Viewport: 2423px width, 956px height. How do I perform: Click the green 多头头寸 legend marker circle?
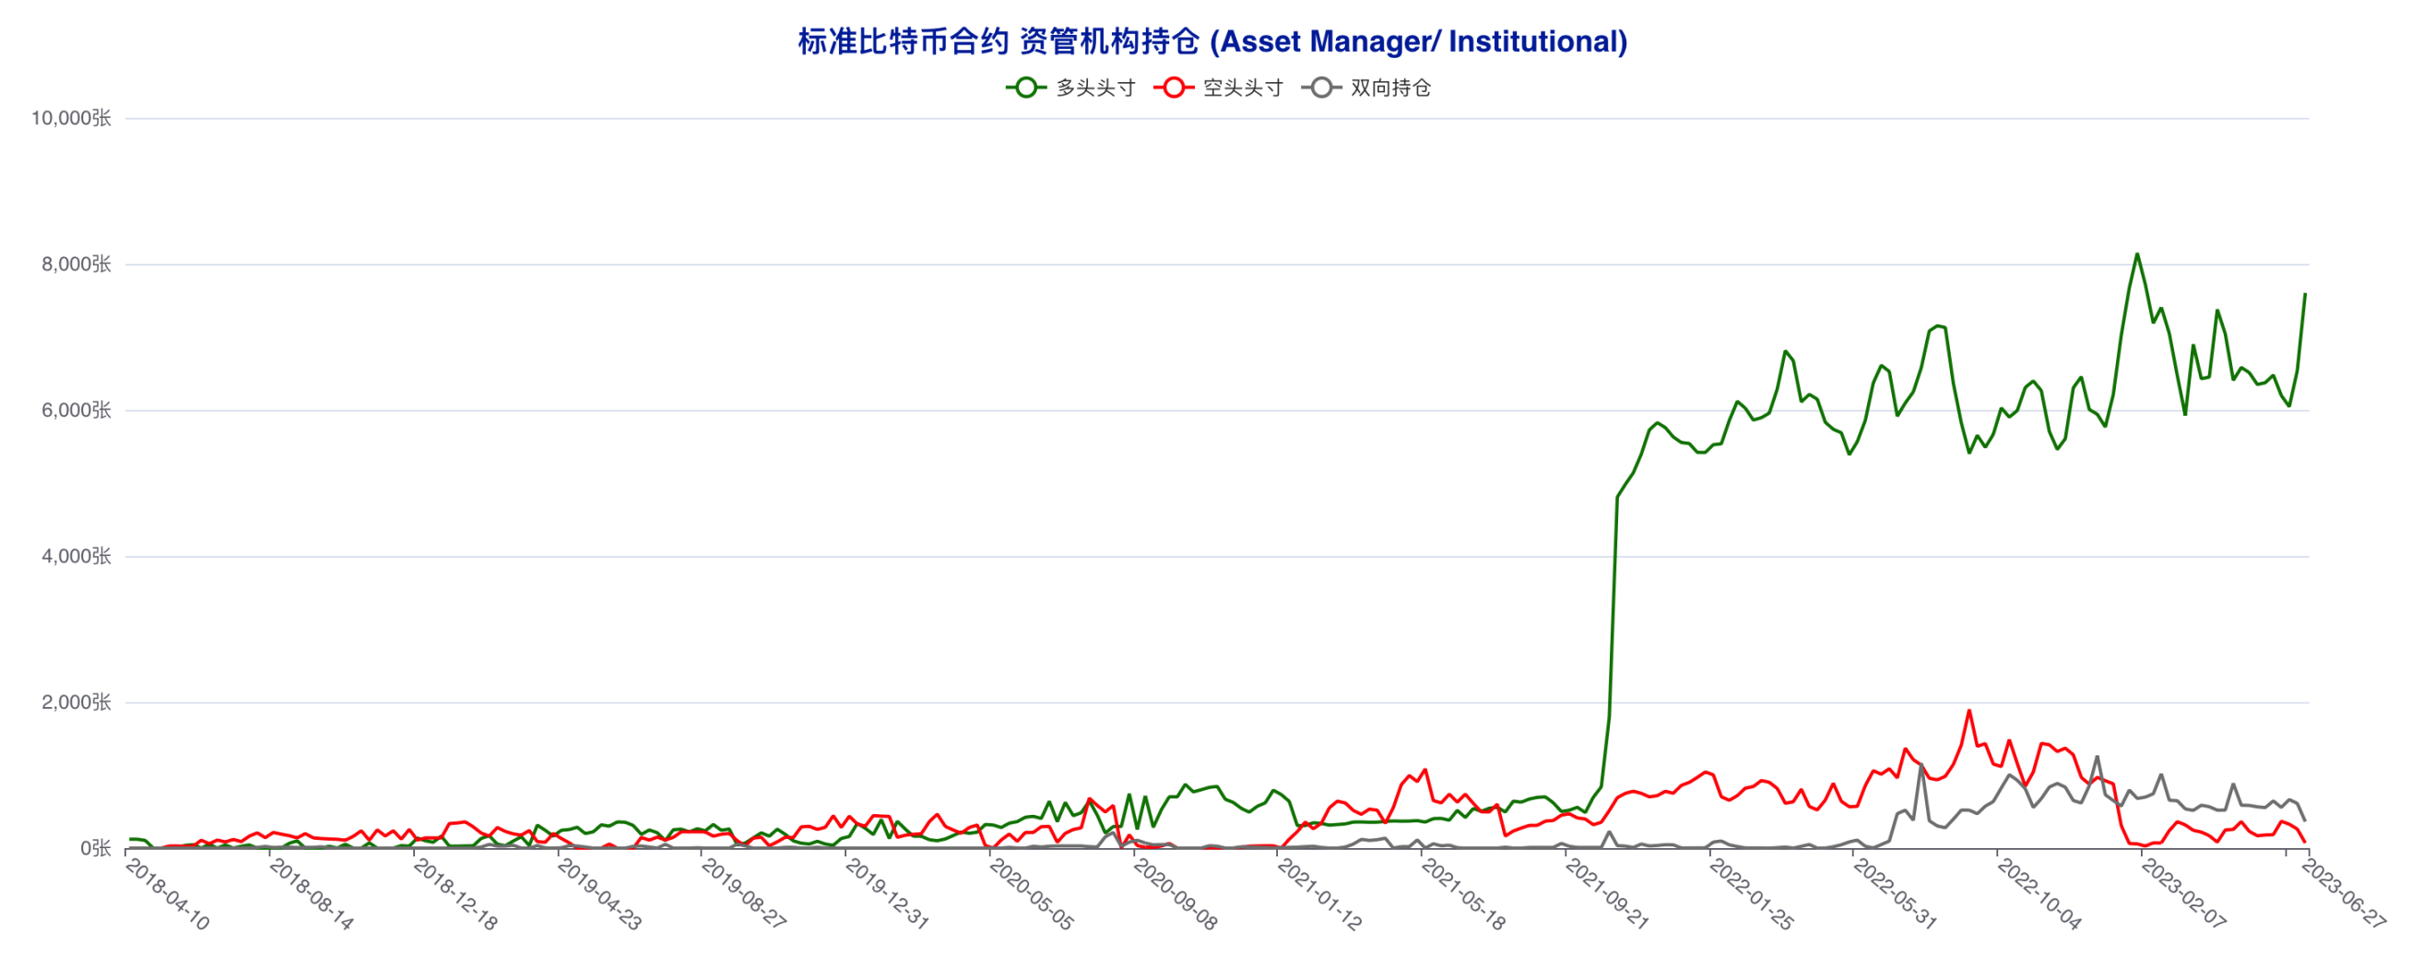click(x=1026, y=88)
